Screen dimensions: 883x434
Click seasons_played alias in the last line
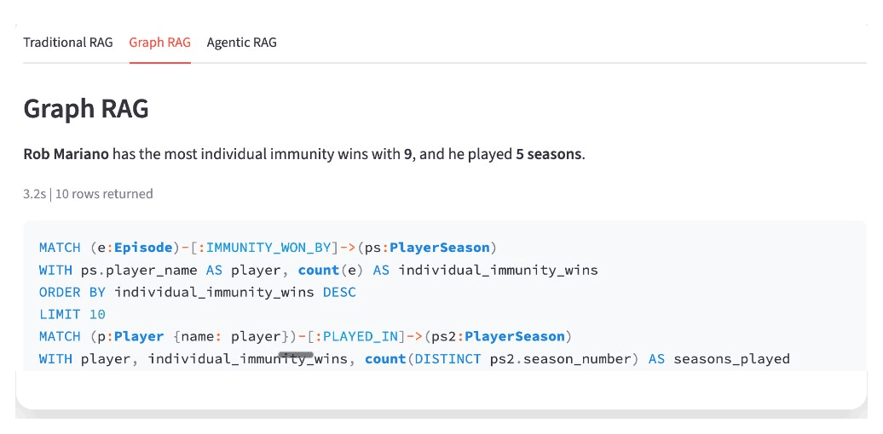coord(731,359)
